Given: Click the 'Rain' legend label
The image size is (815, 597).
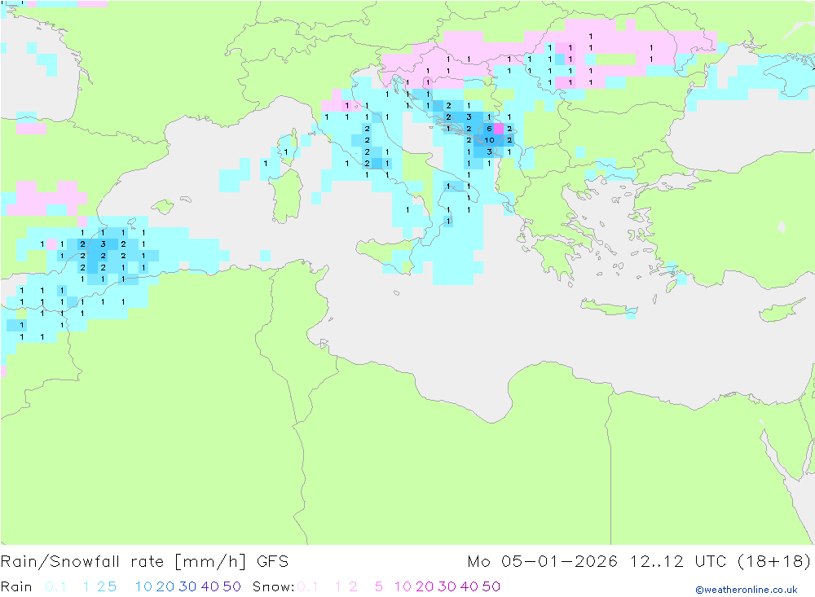Looking at the screenshot, I should pyautogui.click(x=16, y=586).
